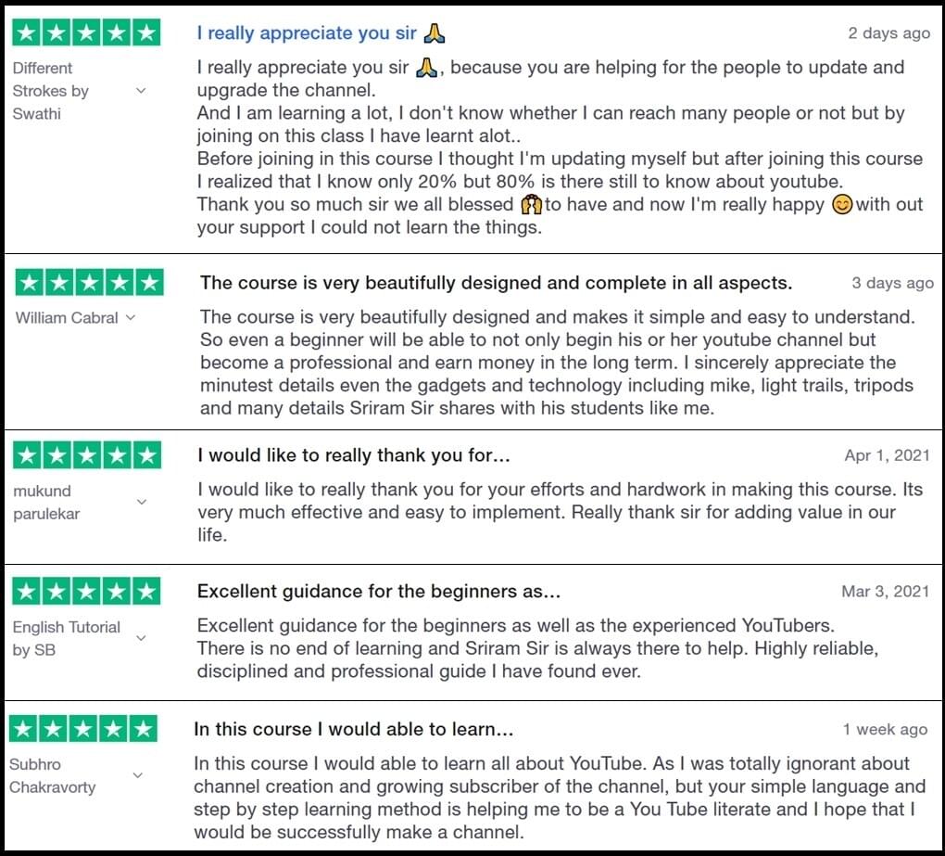Expand English Tutorial by SB chevron
The height and width of the screenshot is (856, 945).
coord(141,638)
